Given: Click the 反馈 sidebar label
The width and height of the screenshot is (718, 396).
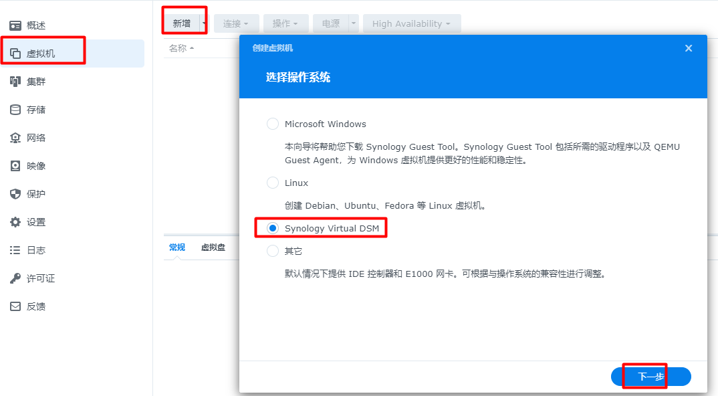Looking at the screenshot, I should 36,306.
